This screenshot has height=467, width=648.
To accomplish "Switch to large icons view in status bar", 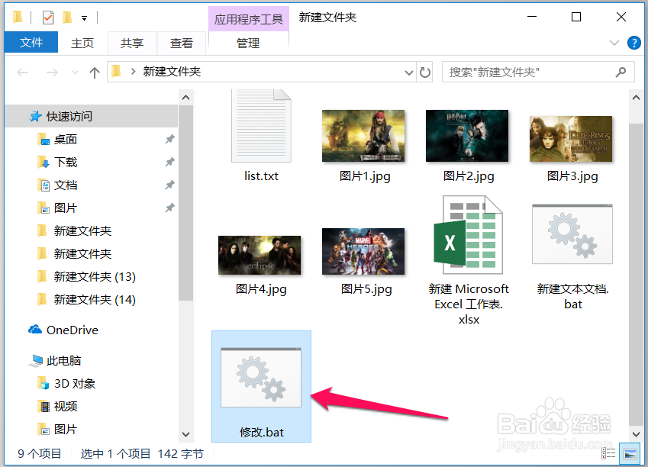I will (630, 454).
